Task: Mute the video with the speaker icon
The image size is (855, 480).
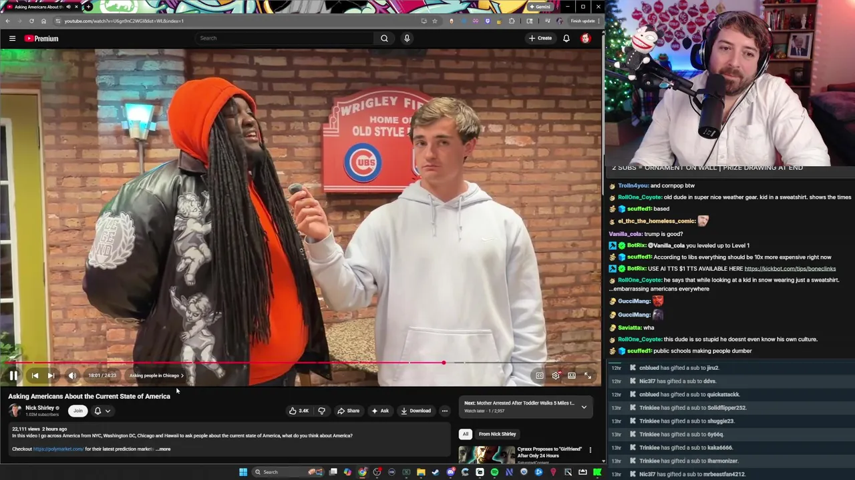Action: click(x=72, y=375)
